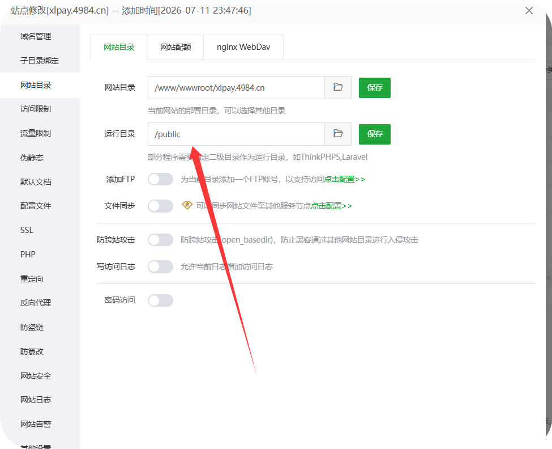Open 防盗链 sidebar item
The height and width of the screenshot is (449, 552).
(32, 327)
